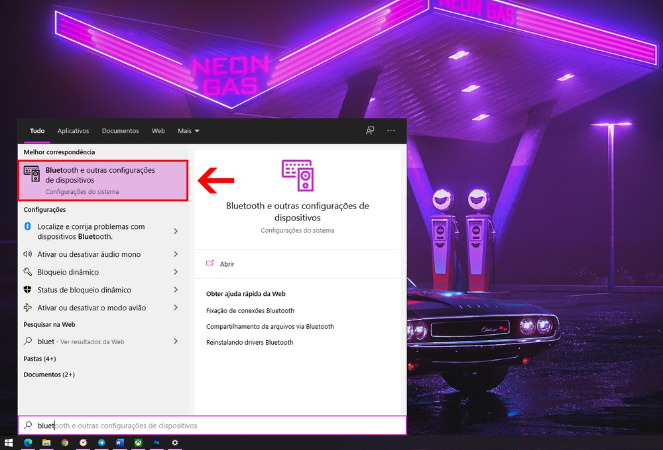The height and width of the screenshot is (450, 663).
Task: Select the Bluetooth best match result
Action: tap(103, 181)
